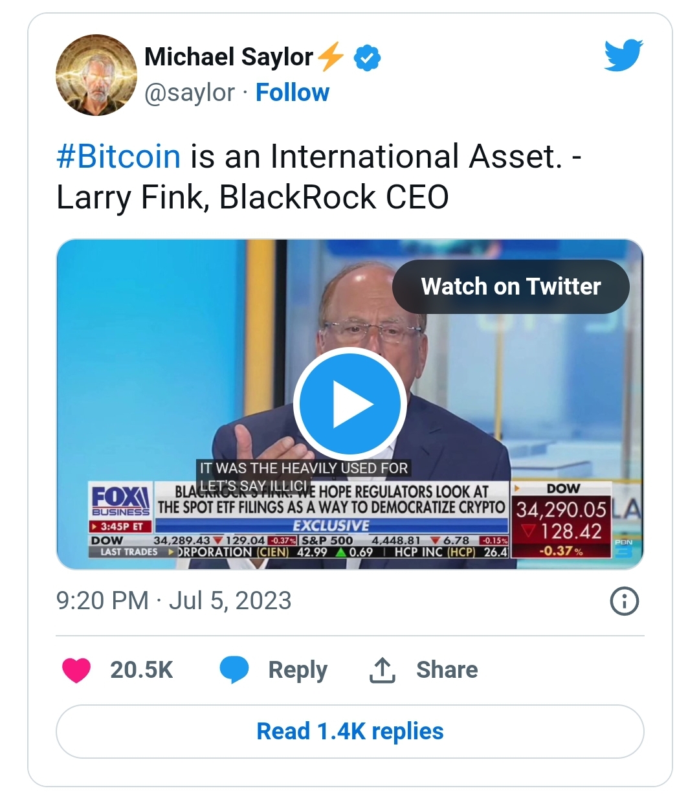
Task: Click the Reply text label
Action: (x=298, y=670)
